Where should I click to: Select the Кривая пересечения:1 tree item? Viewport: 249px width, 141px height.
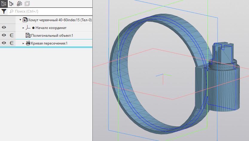tap(49, 43)
